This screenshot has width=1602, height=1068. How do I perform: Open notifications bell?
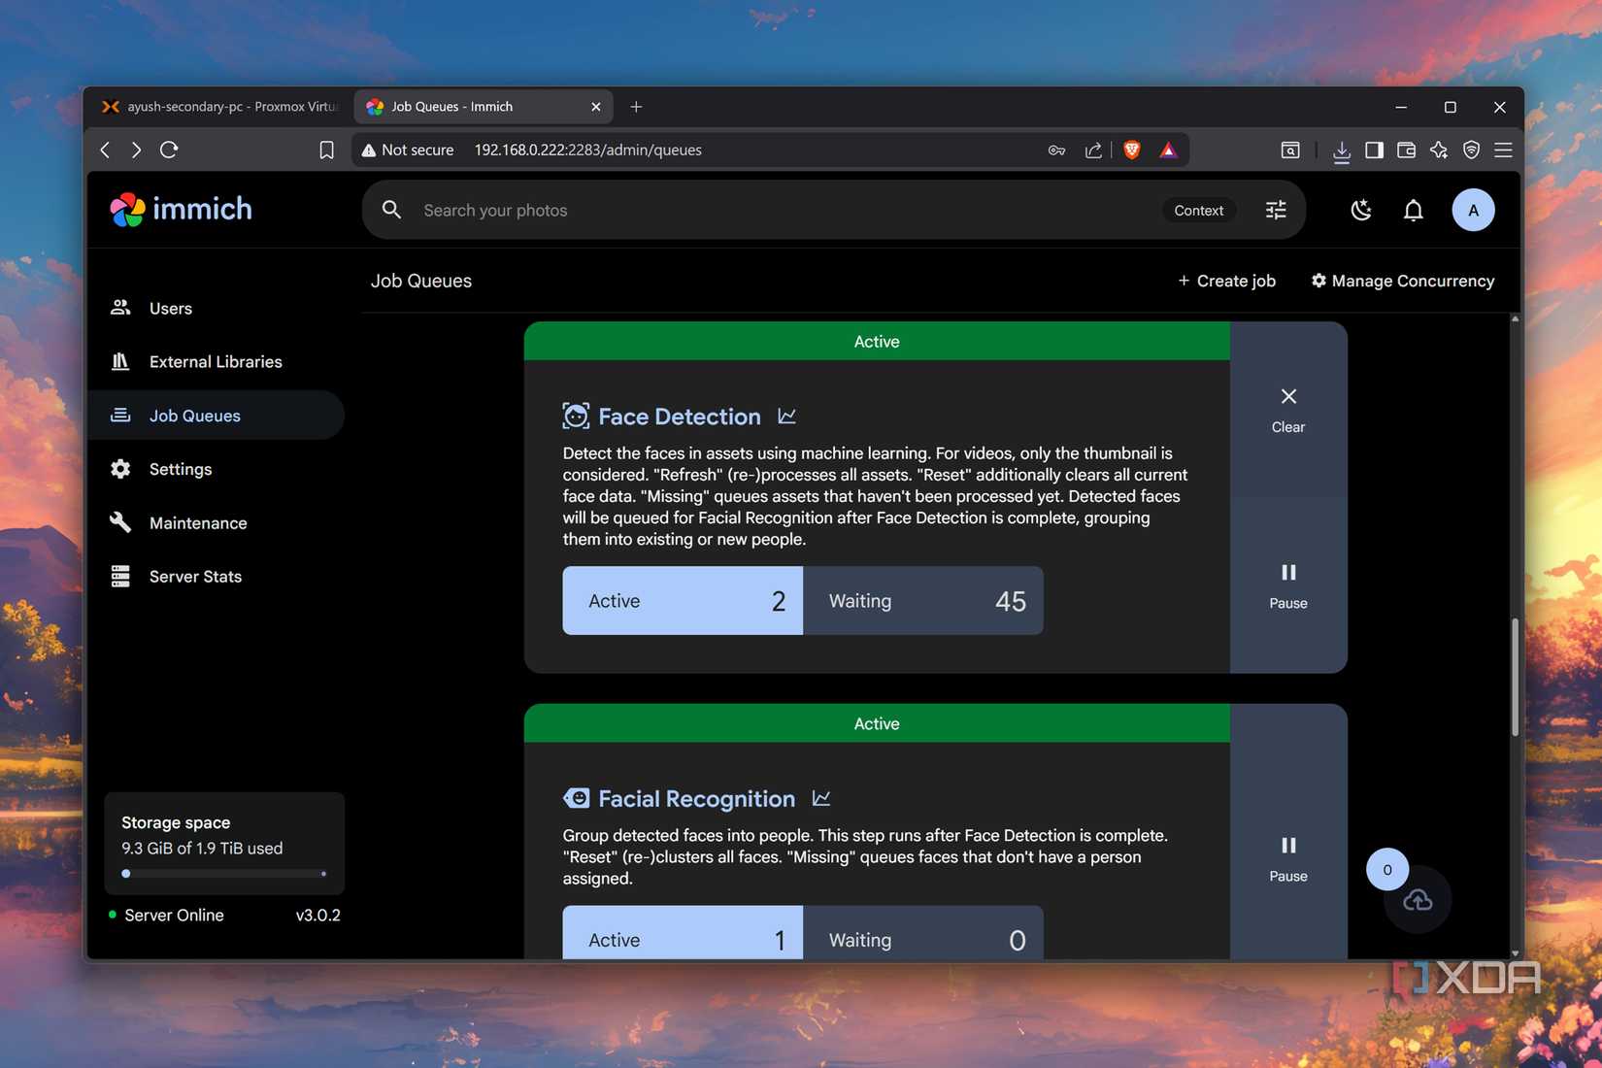(x=1414, y=210)
